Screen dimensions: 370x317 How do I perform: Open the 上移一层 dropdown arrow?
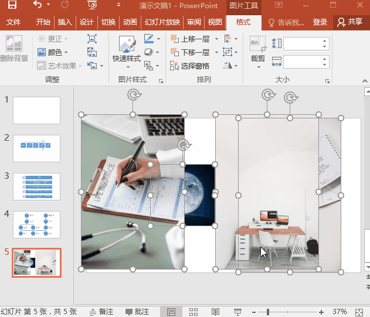tap(216, 39)
